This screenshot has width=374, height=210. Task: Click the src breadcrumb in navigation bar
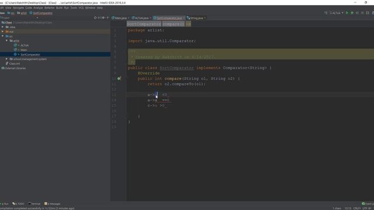coord(11,13)
